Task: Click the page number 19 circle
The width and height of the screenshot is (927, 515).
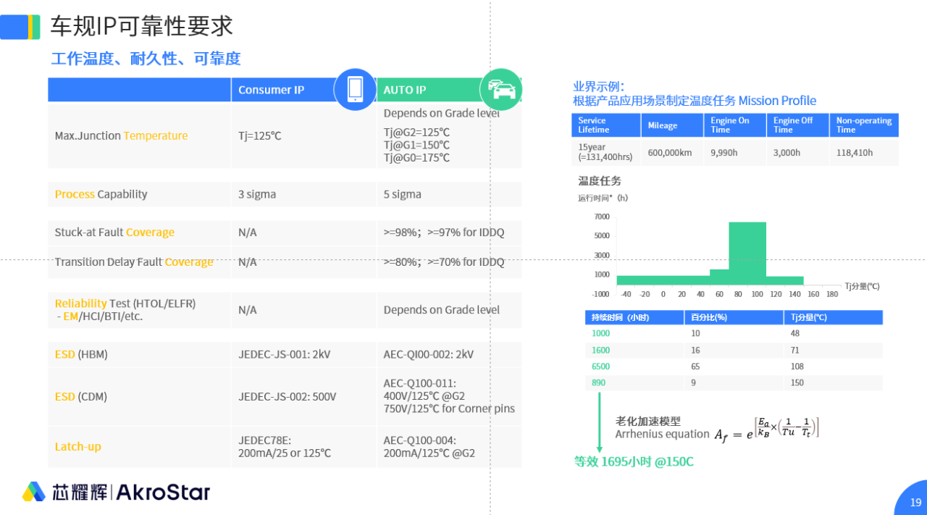Action: 915,501
